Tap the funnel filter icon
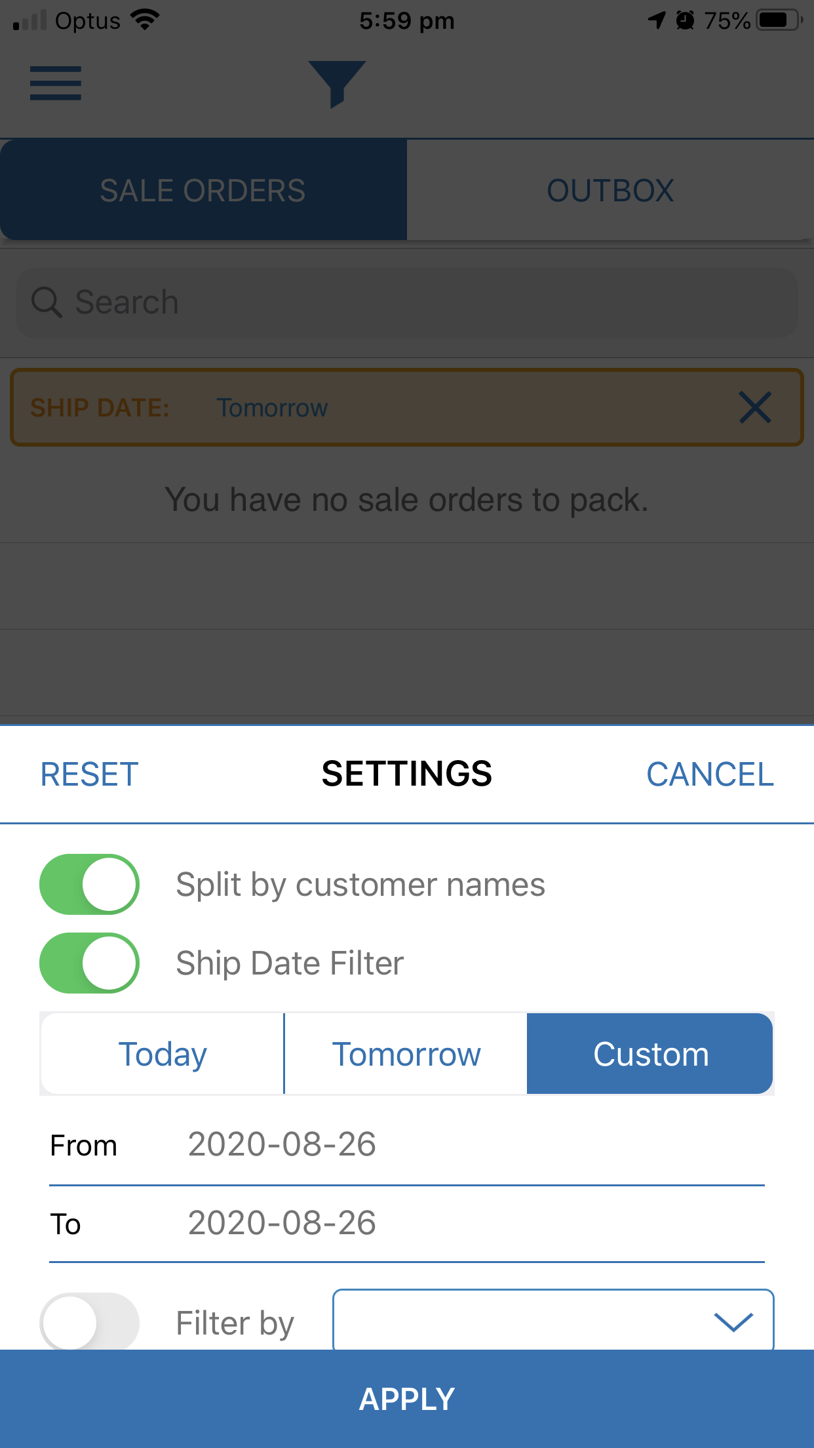Image resolution: width=814 pixels, height=1448 pixels. click(x=337, y=83)
